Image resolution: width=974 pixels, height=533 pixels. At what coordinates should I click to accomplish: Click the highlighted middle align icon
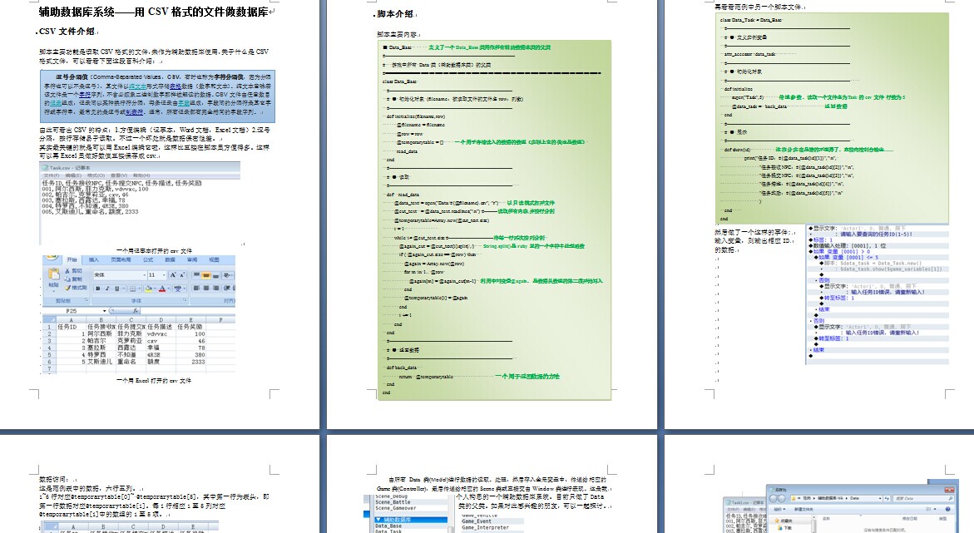(206, 274)
